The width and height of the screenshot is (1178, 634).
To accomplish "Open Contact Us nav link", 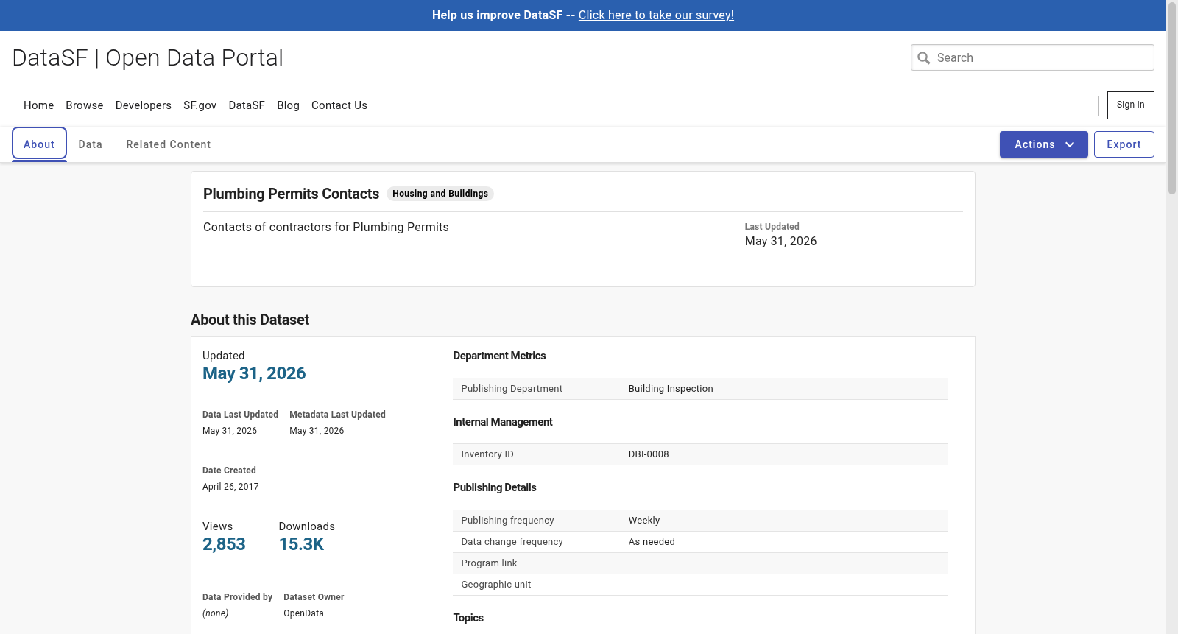I will click(x=339, y=105).
